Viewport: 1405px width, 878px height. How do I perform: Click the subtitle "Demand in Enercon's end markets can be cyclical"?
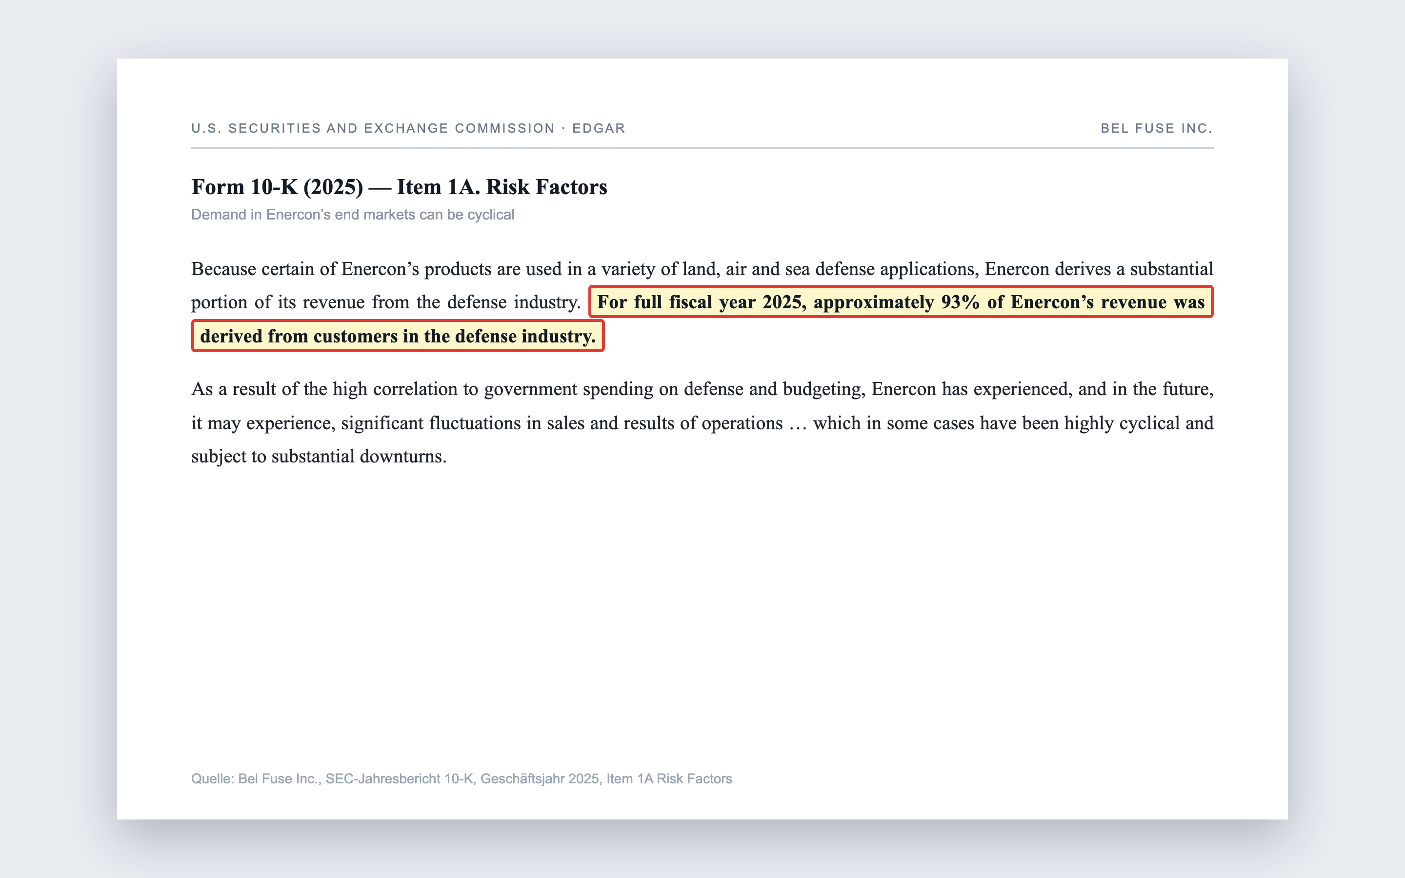pyautogui.click(x=352, y=215)
